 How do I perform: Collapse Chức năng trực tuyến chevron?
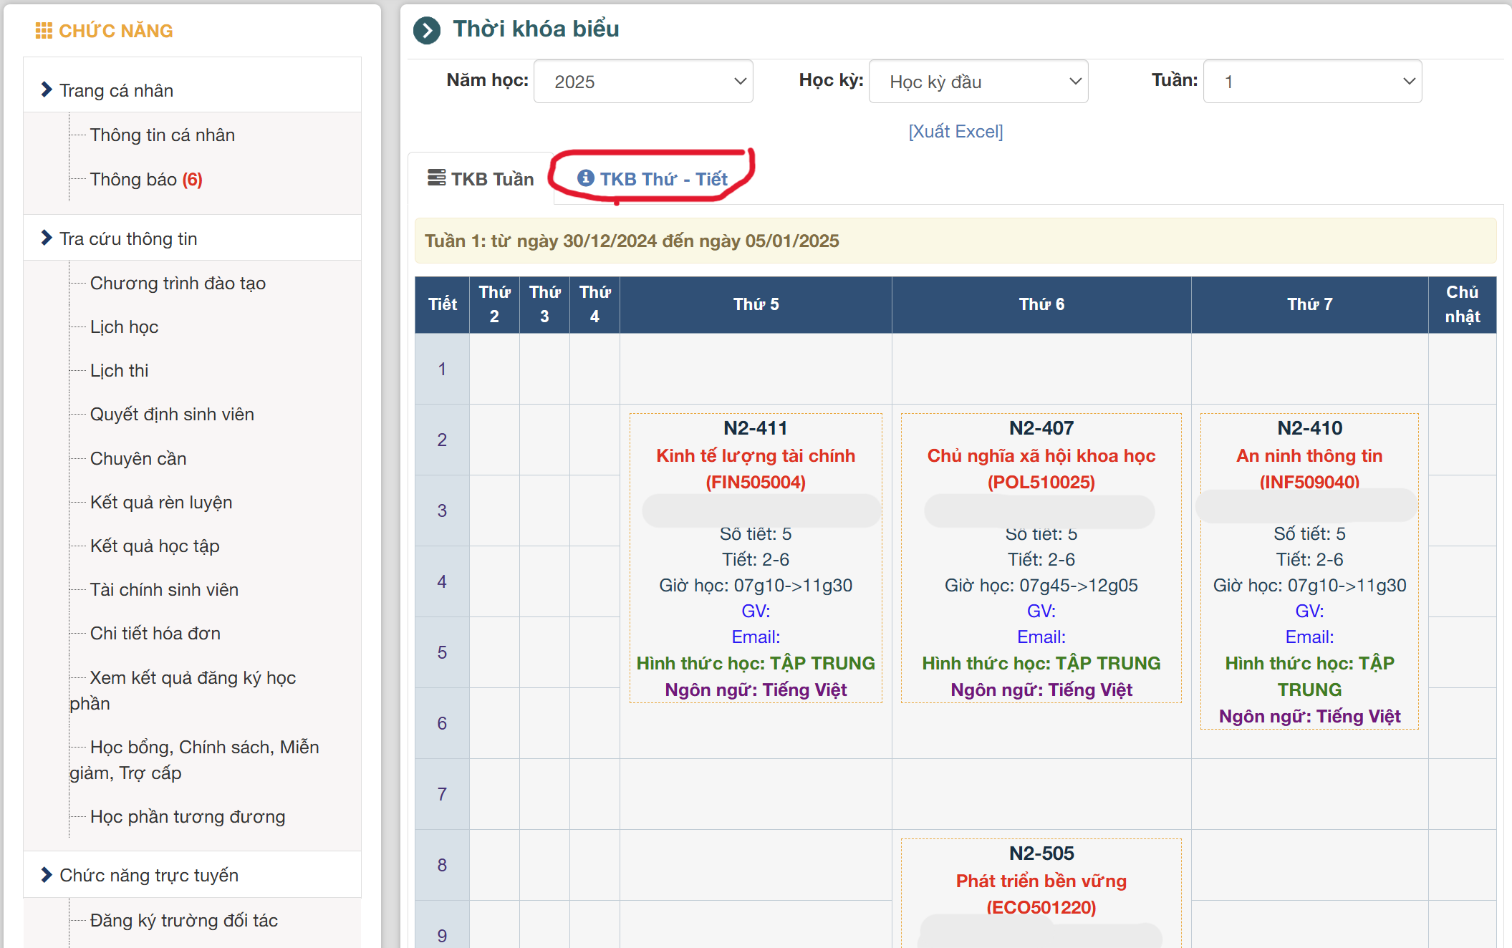47,874
